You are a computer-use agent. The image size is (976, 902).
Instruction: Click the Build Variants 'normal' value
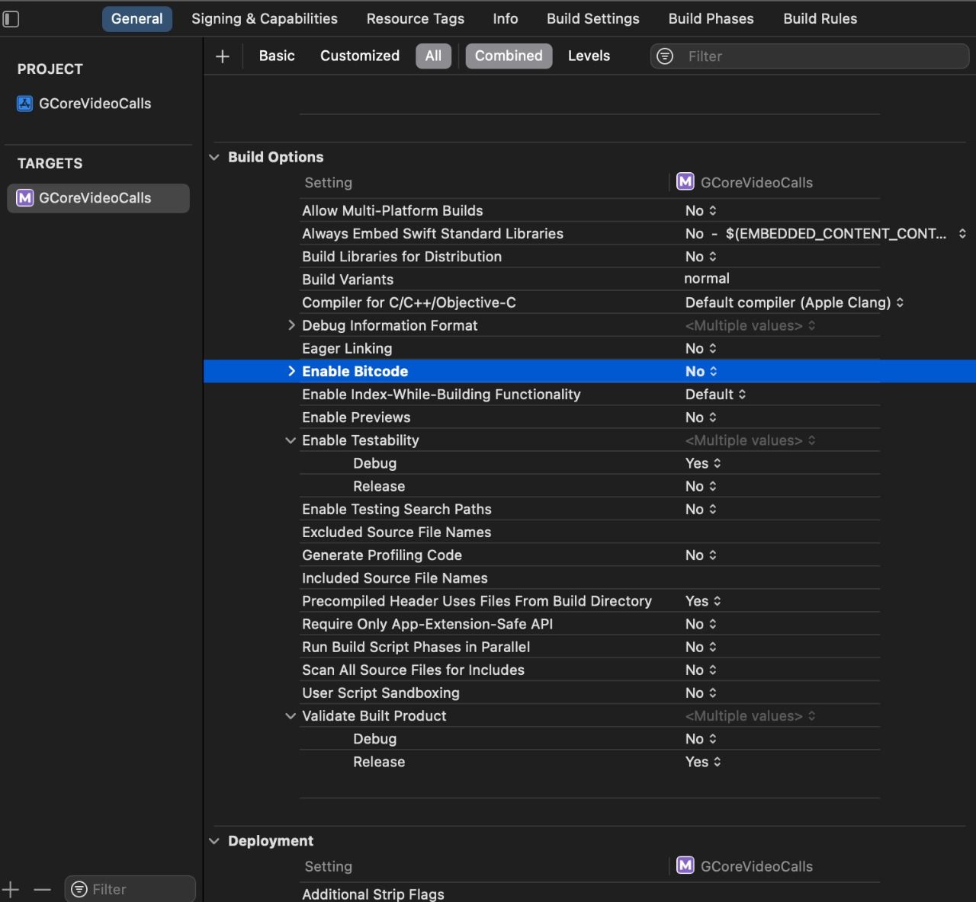[x=707, y=279]
